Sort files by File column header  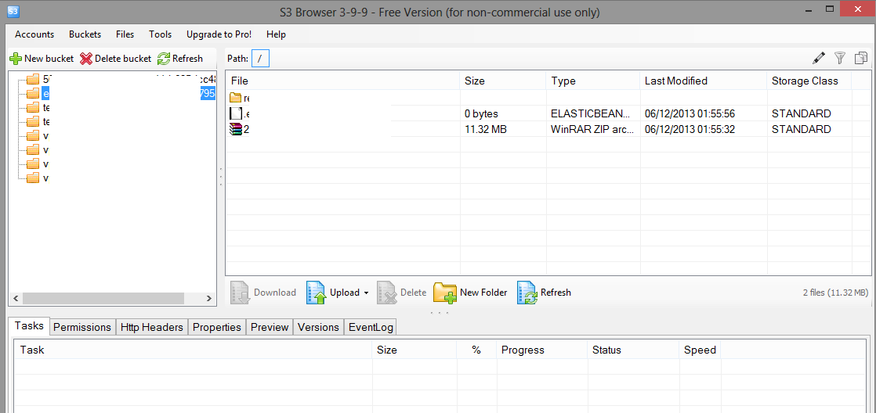[x=342, y=81]
